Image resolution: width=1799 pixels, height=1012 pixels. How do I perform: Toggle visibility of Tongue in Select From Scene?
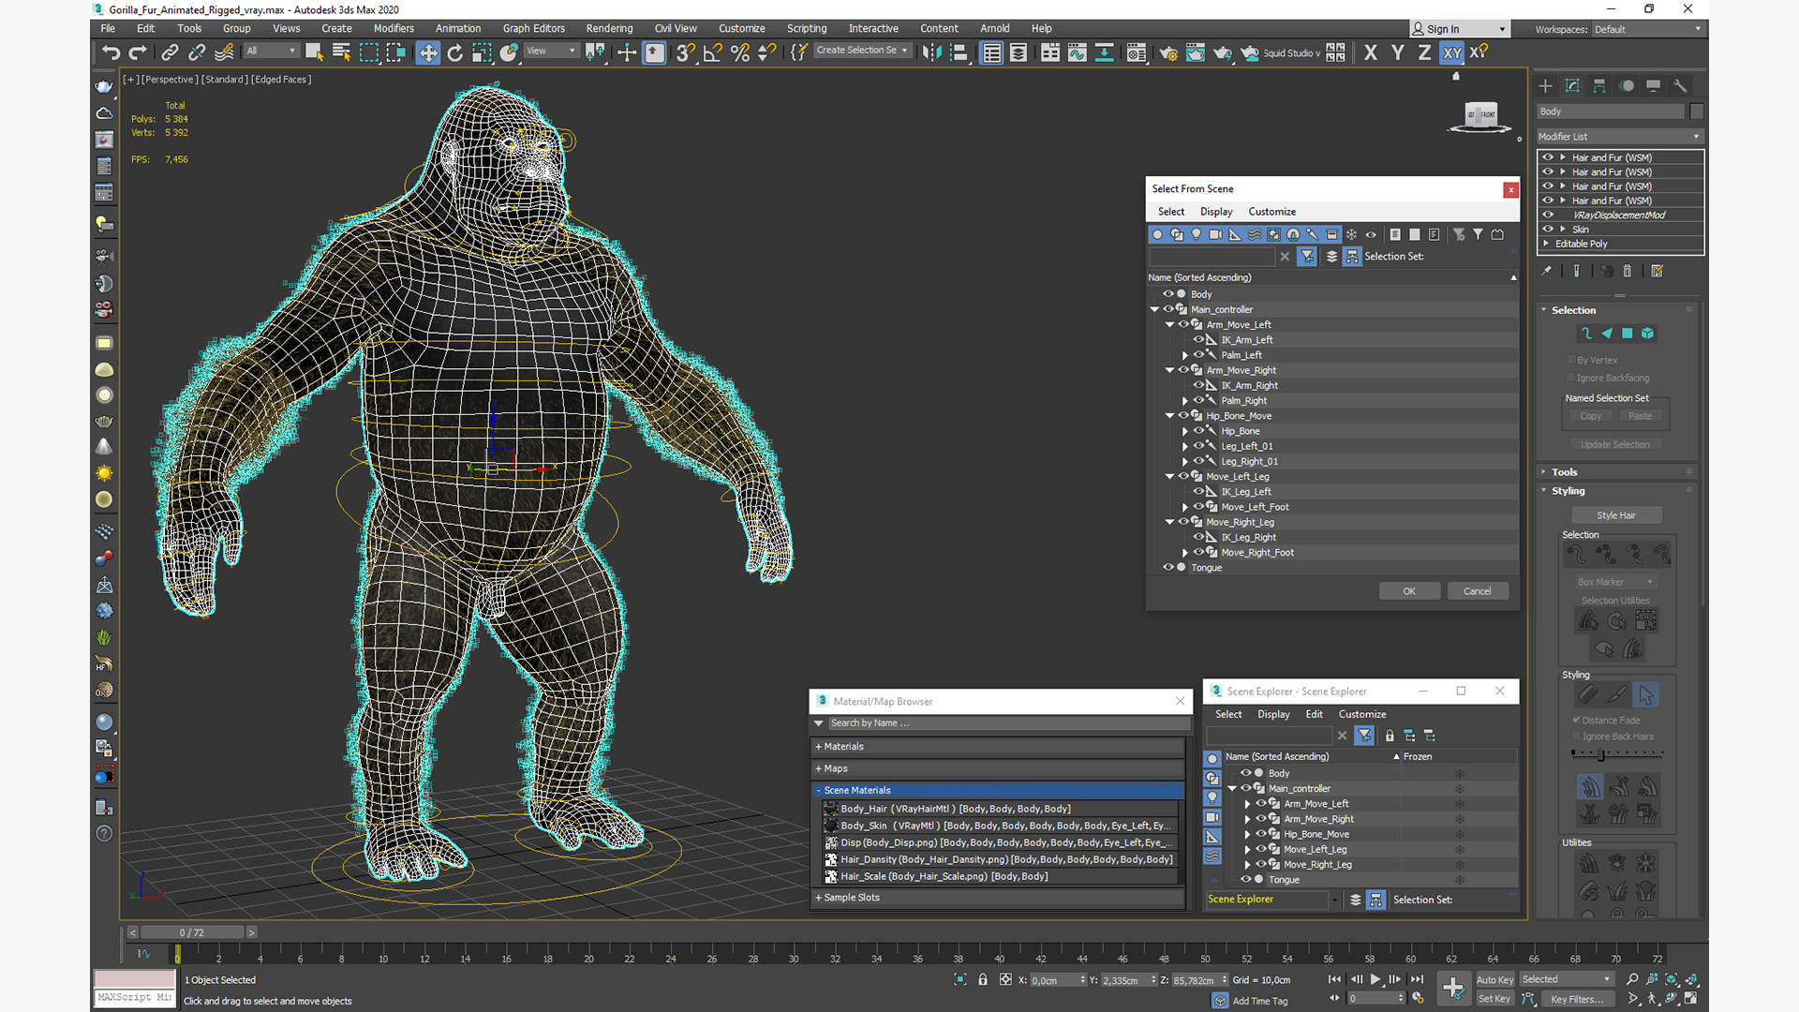[x=1168, y=567]
